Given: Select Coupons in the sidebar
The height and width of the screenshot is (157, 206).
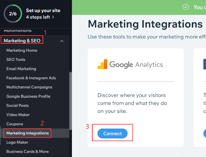Looking at the screenshot, I should tap(15, 124).
